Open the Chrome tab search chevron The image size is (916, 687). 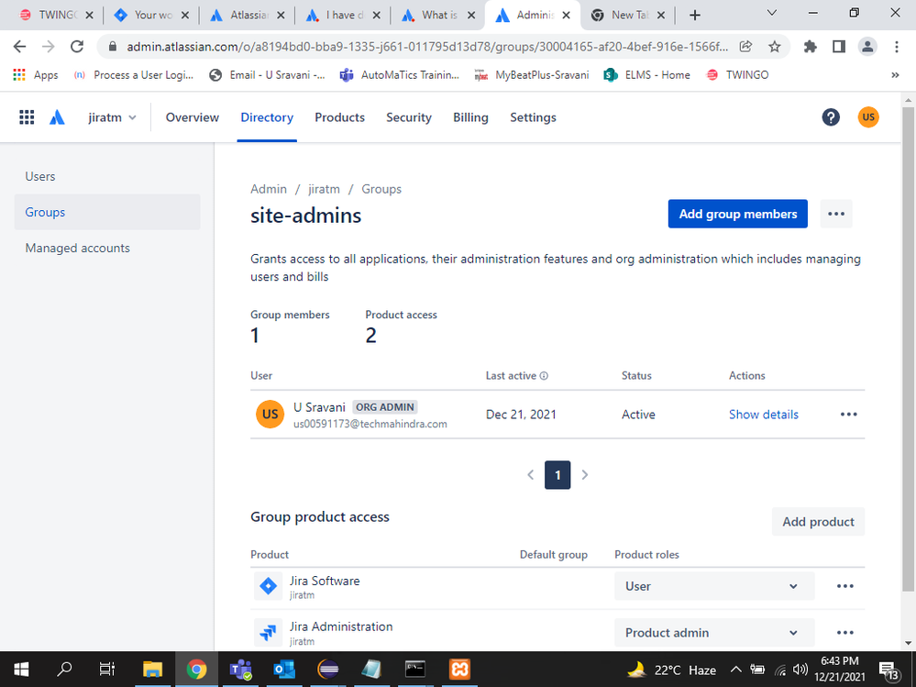point(772,13)
